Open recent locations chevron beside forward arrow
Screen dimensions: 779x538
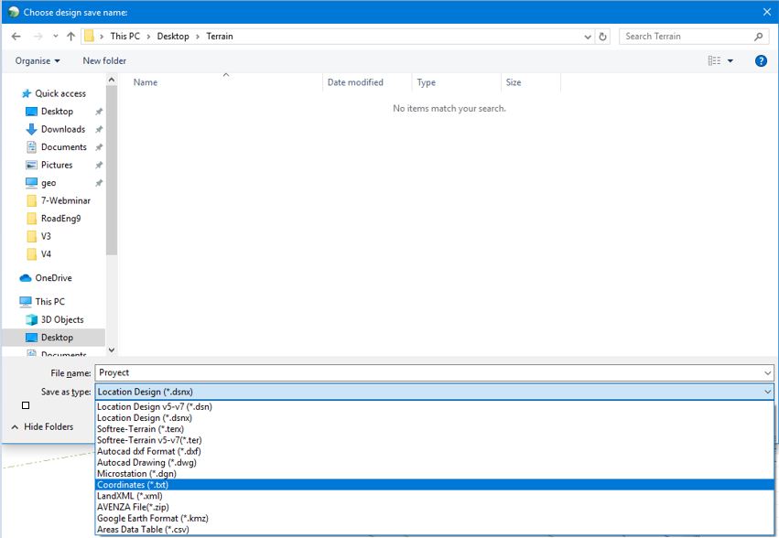tap(55, 37)
